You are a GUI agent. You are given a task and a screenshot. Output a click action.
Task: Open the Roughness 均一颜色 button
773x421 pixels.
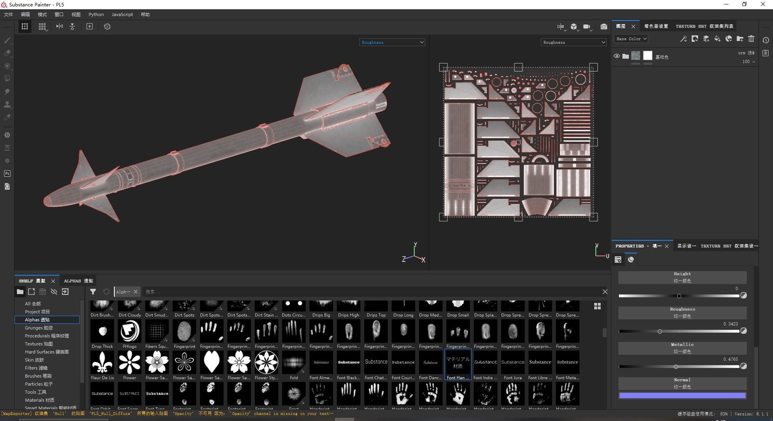point(682,313)
